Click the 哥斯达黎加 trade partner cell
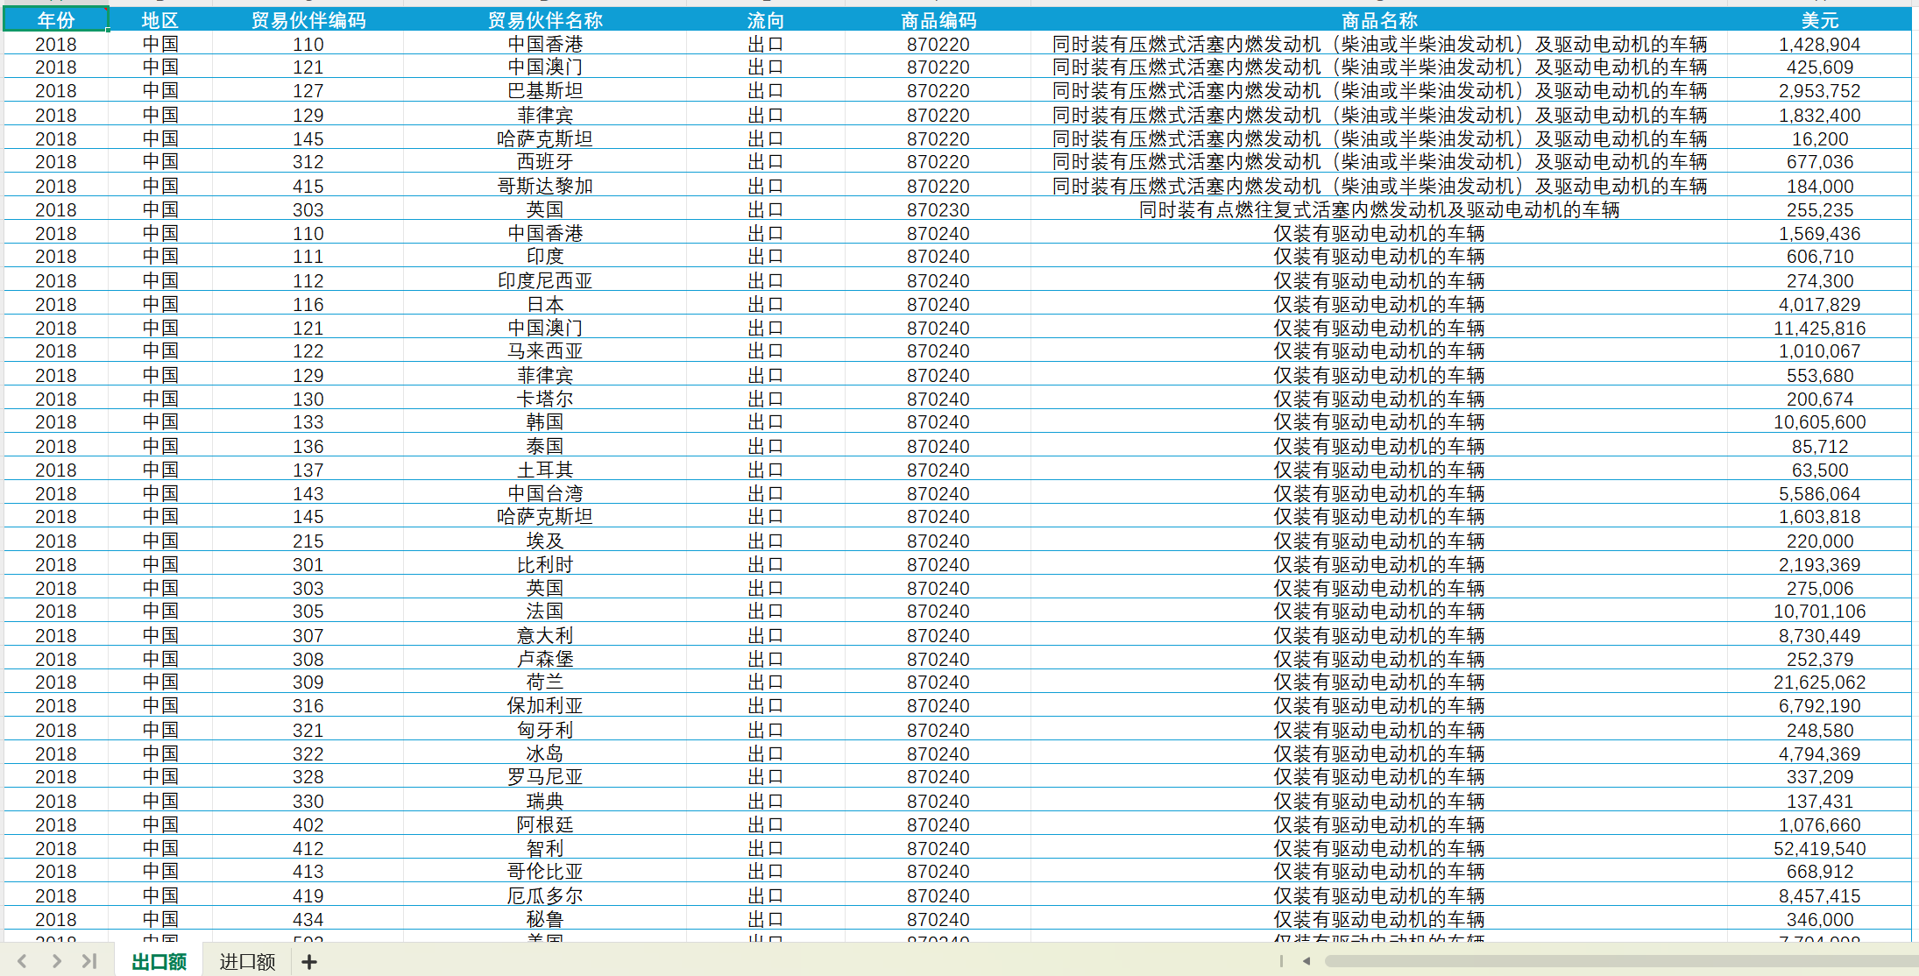Viewport: 1919px width, 976px height. 545,186
